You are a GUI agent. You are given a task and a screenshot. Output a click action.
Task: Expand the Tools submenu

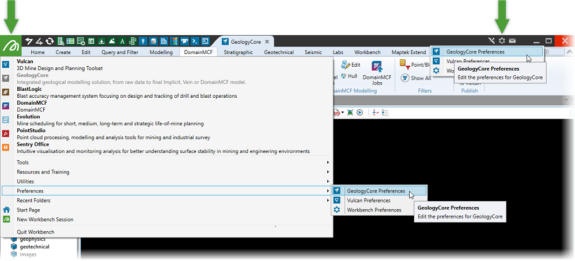click(167, 162)
